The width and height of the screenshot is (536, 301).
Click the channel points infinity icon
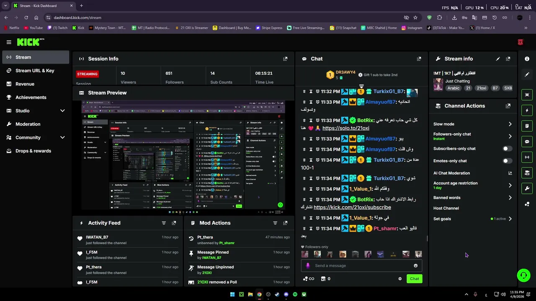pos(309,279)
